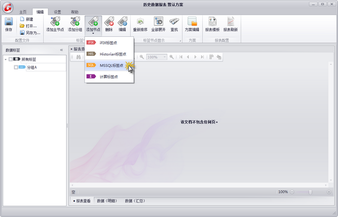338x217 pixels.
Task: Go to next page in report viewer
Action: click(195, 57)
